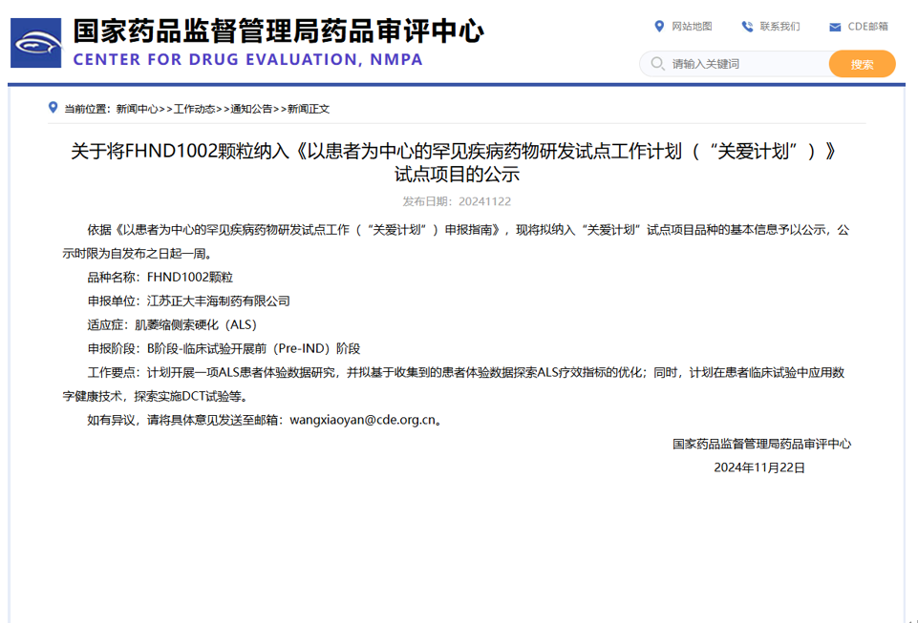
Task: Click the magnifier icon in search box
Action: [657, 64]
